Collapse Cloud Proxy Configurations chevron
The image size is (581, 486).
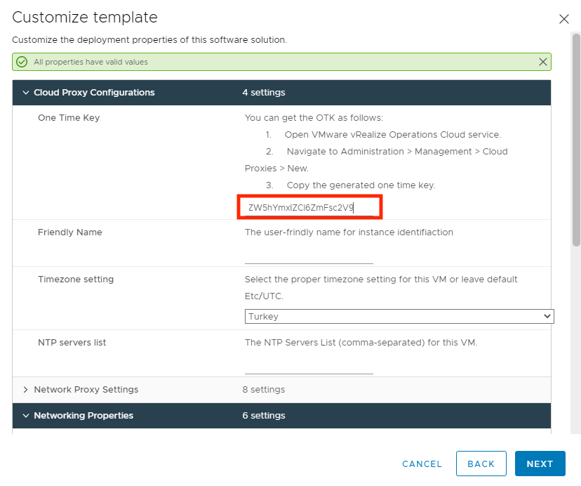(x=25, y=93)
